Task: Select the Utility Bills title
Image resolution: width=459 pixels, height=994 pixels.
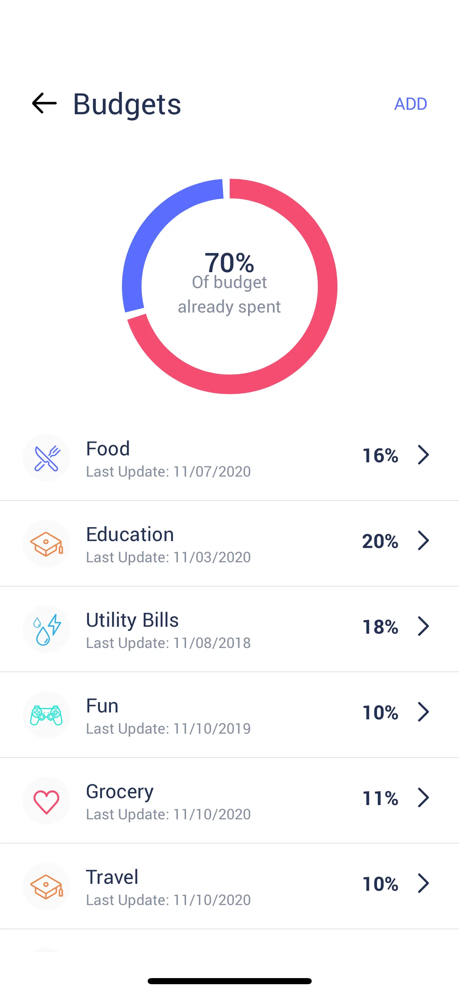Action: coord(132,620)
